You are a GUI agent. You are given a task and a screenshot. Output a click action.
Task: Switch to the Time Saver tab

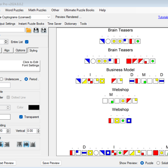pos(54,24)
